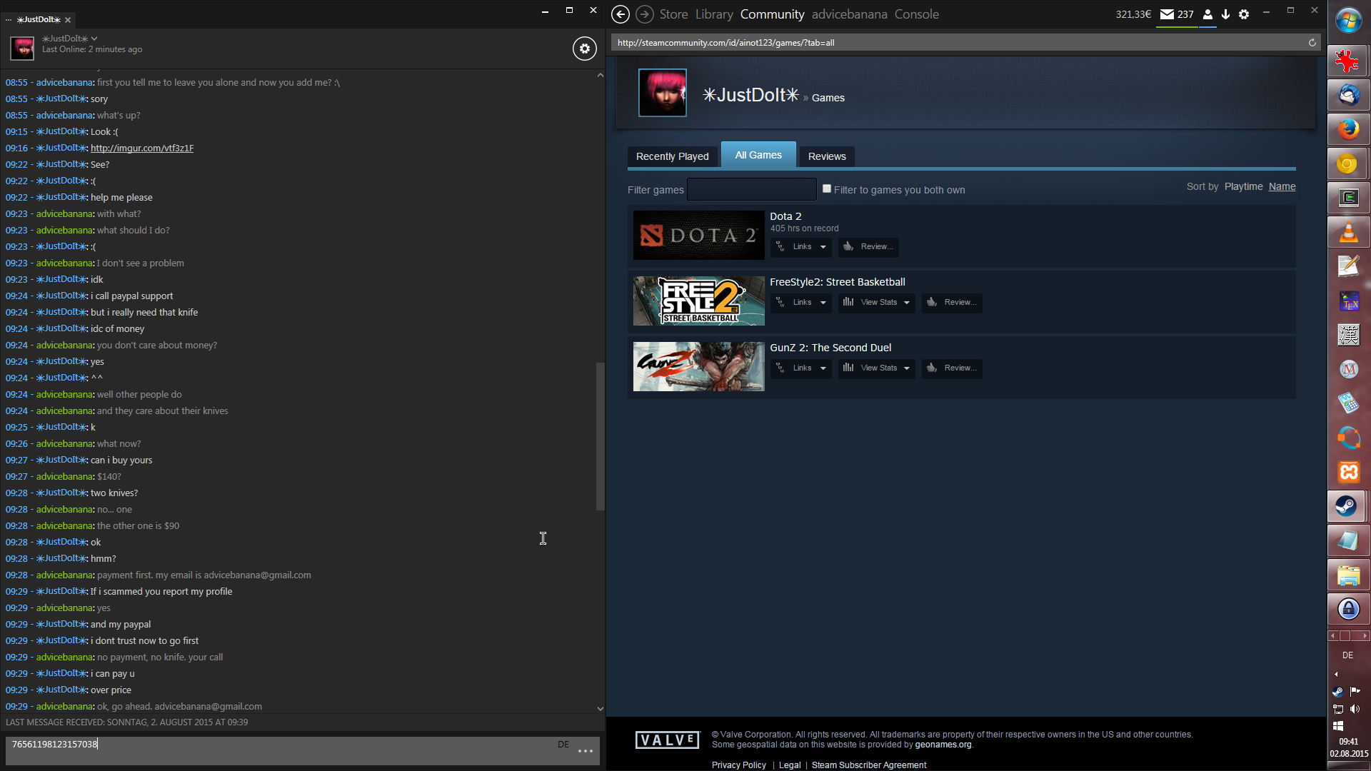Expand the JustDoIt name dropdown arrow in chat
The image size is (1371, 771).
tap(94, 39)
